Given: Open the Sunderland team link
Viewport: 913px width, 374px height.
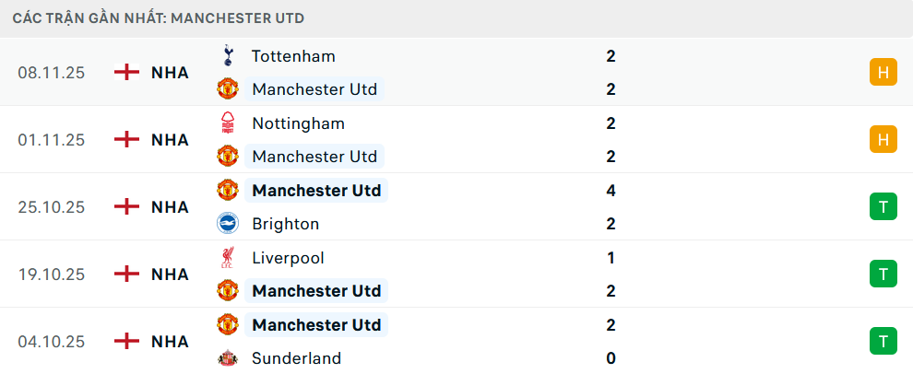Looking at the screenshot, I should 296,358.
